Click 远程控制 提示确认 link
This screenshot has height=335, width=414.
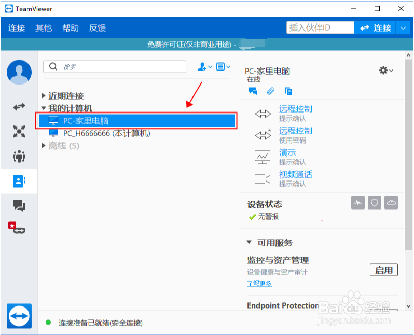pyautogui.click(x=295, y=109)
